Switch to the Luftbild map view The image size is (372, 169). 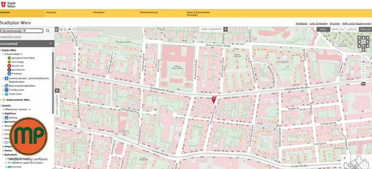(x=352, y=29)
